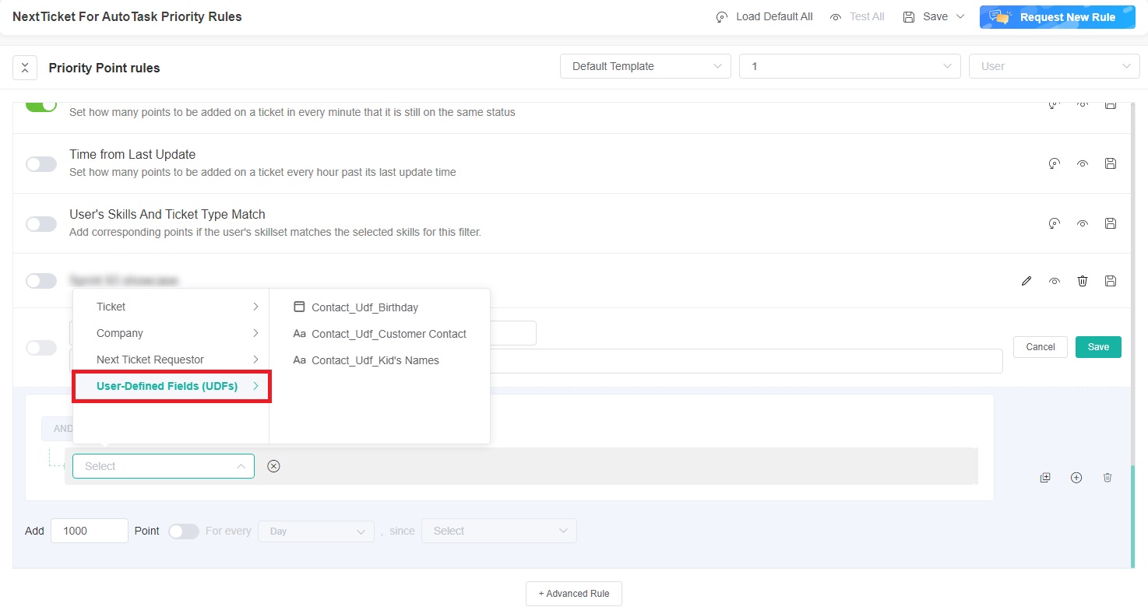Delete the Sprint 32 showcase rule via trash icon
The width and height of the screenshot is (1148, 614).
click(1082, 280)
